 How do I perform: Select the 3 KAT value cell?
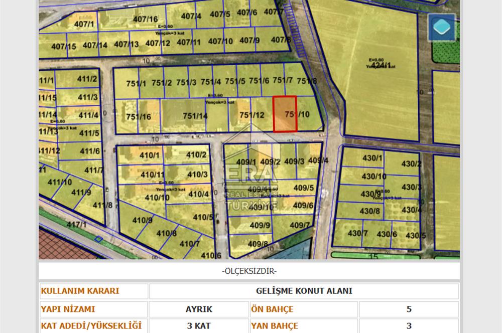click(x=199, y=325)
